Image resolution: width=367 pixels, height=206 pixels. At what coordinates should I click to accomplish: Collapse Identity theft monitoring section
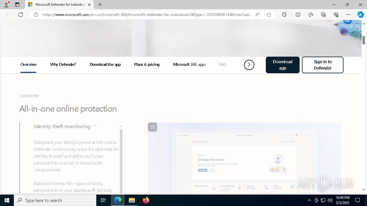click(65, 126)
